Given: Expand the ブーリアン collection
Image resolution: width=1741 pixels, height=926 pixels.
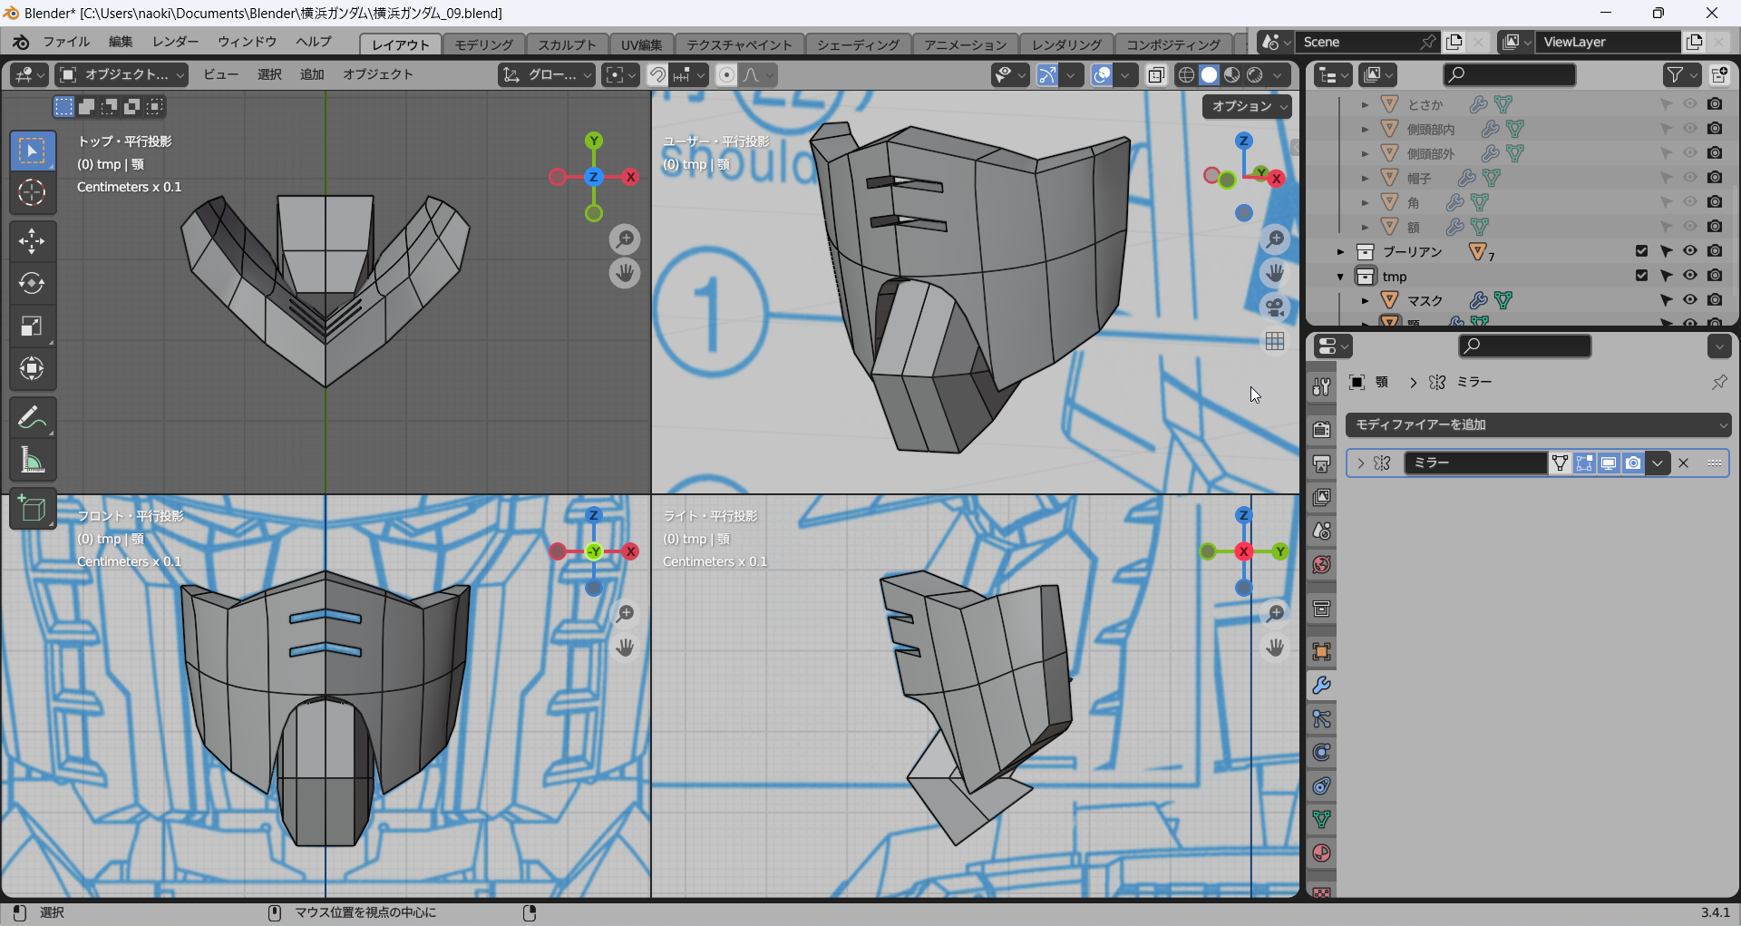Looking at the screenshot, I should (x=1340, y=251).
